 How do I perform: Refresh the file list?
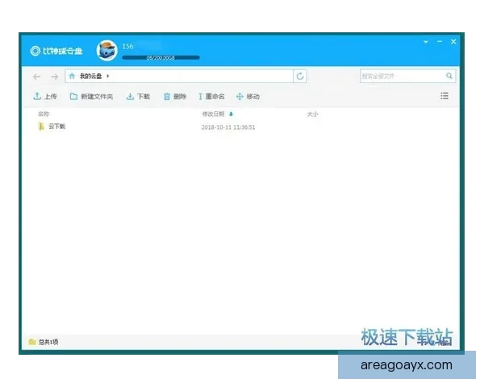[300, 77]
